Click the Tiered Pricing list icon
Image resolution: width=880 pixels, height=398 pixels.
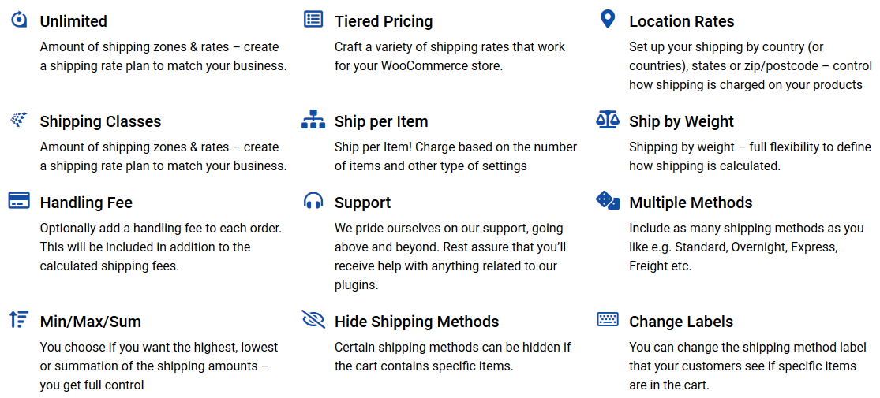tap(313, 19)
